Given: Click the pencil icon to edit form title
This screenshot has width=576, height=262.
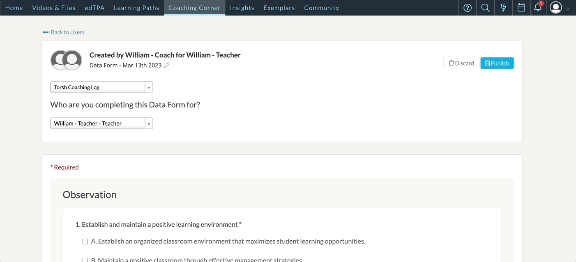Looking at the screenshot, I should coord(166,65).
